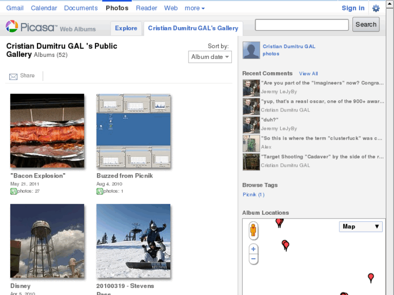This screenshot has height=295, width=394.
Task: Open the "Bacon Explosion" album thumbnail
Action: click(47, 130)
